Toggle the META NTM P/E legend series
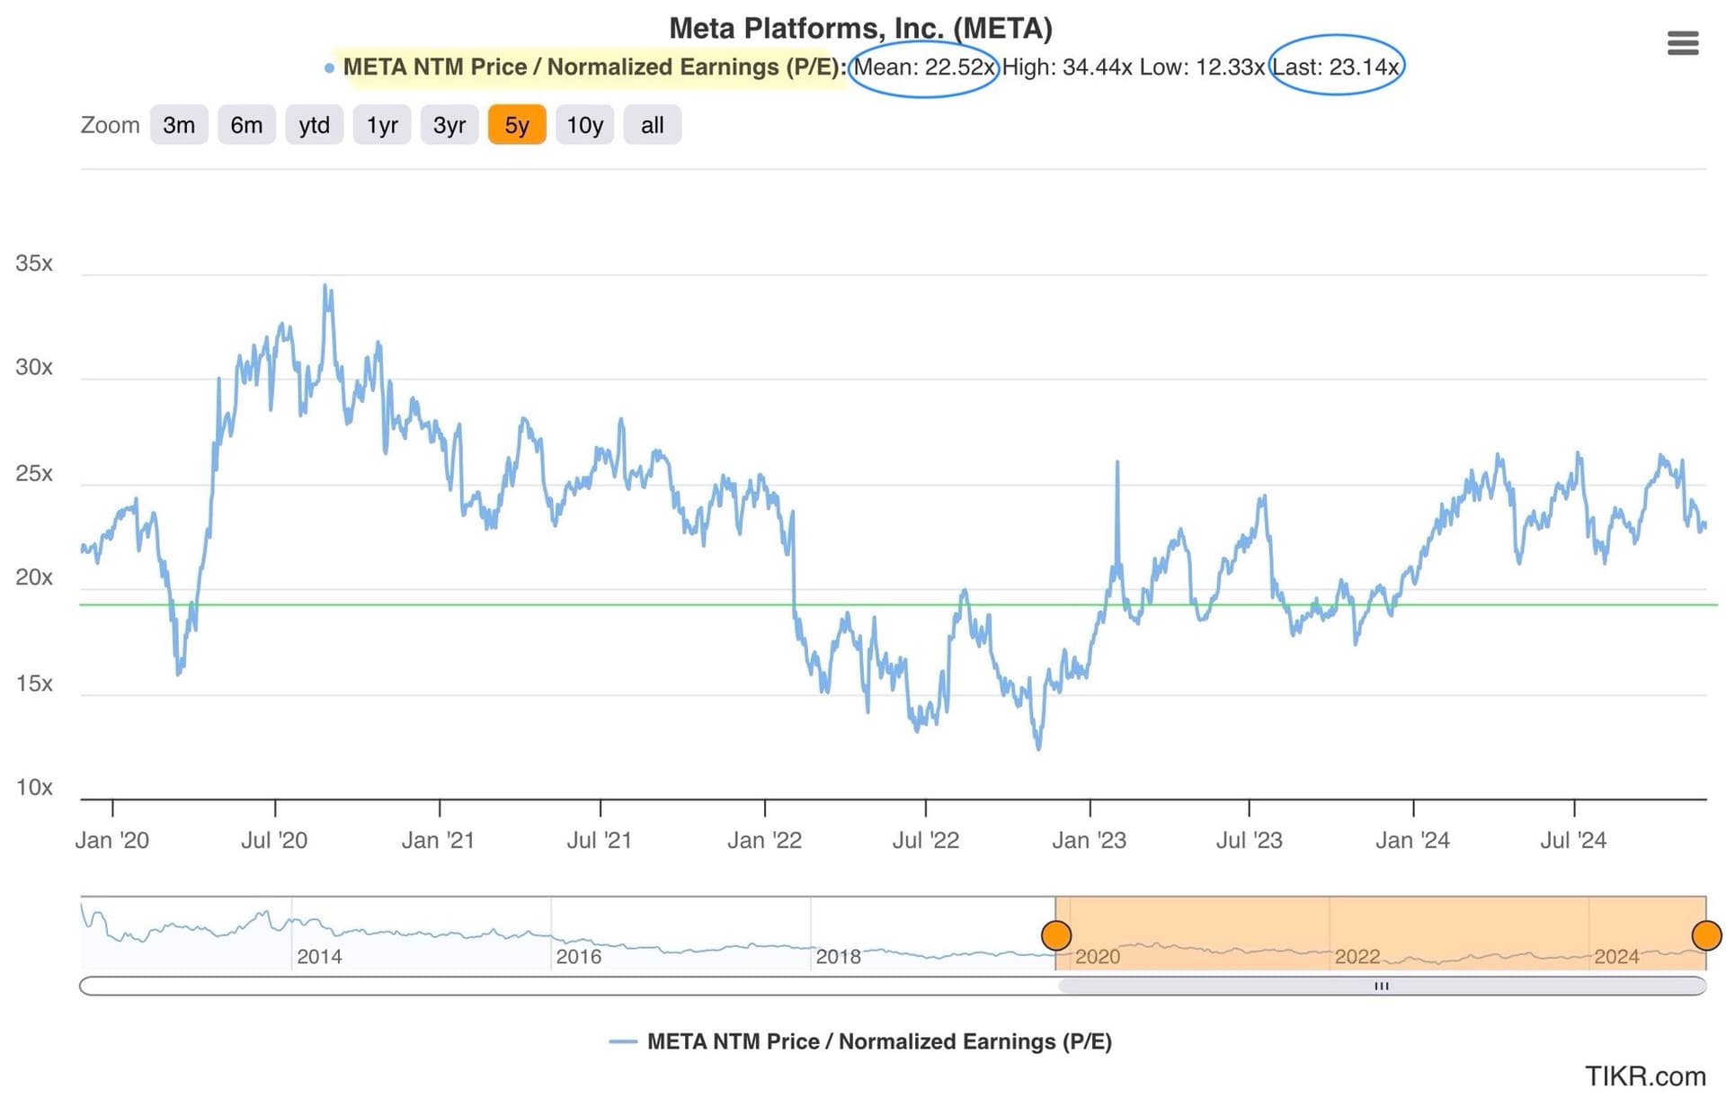This screenshot has height=1108, width=1726. tap(878, 1041)
